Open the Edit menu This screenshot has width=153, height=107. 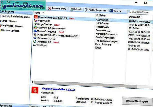[x=9, y=2]
